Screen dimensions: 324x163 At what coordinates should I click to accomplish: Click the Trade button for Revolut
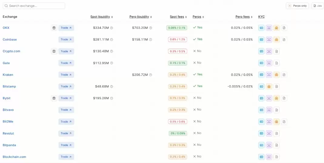[x=66, y=134]
